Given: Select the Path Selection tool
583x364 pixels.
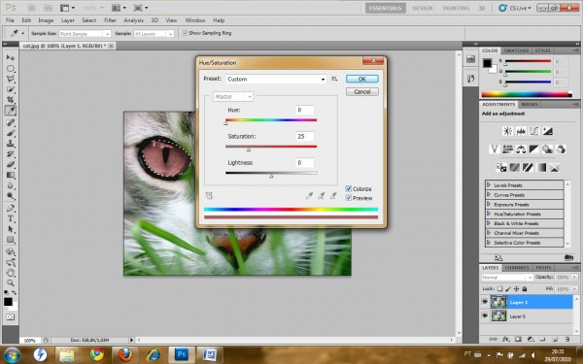Looking at the screenshot, I should pyautogui.click(x=11, y=229).
